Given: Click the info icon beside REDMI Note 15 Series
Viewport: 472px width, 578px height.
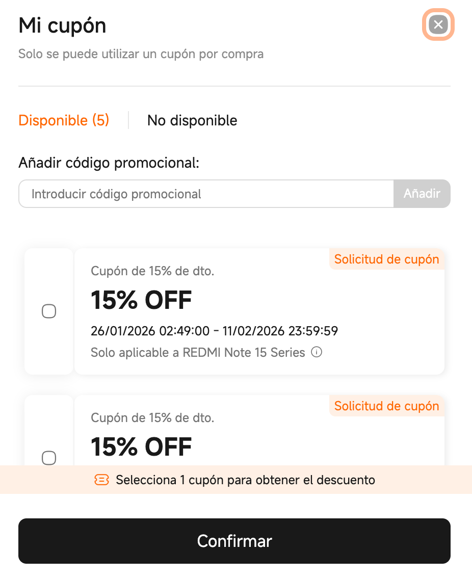Looking at the screenshot, I should tap(317, 352).
